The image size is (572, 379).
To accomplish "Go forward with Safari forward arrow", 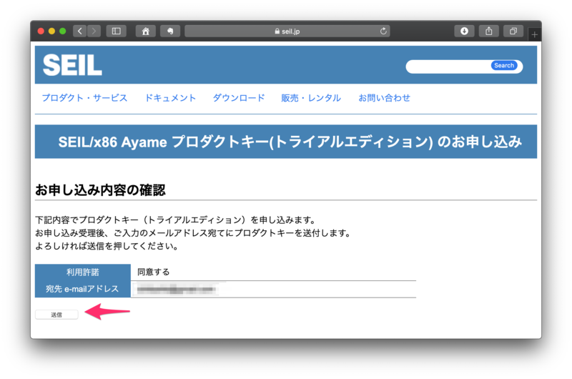I will 94,31.
